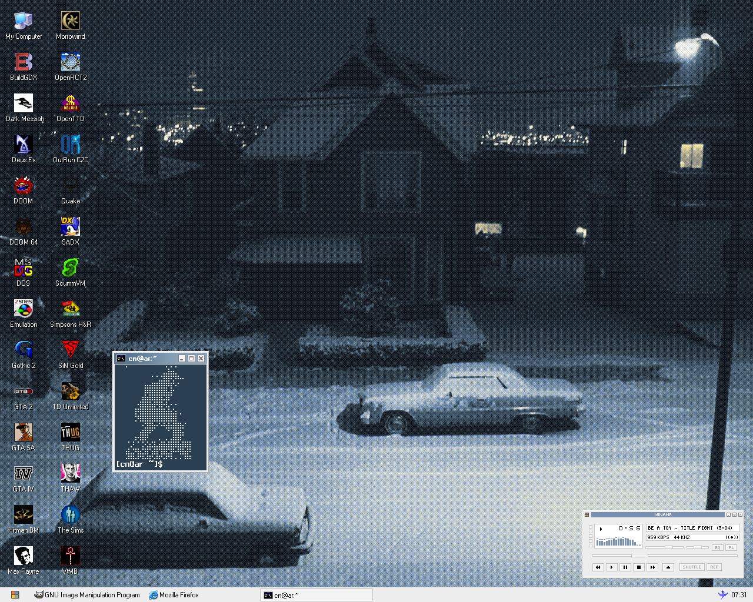Toggle Shuffle in Winamp
Viewport: 753px width, 602px height.
click(x=692, y=567)
